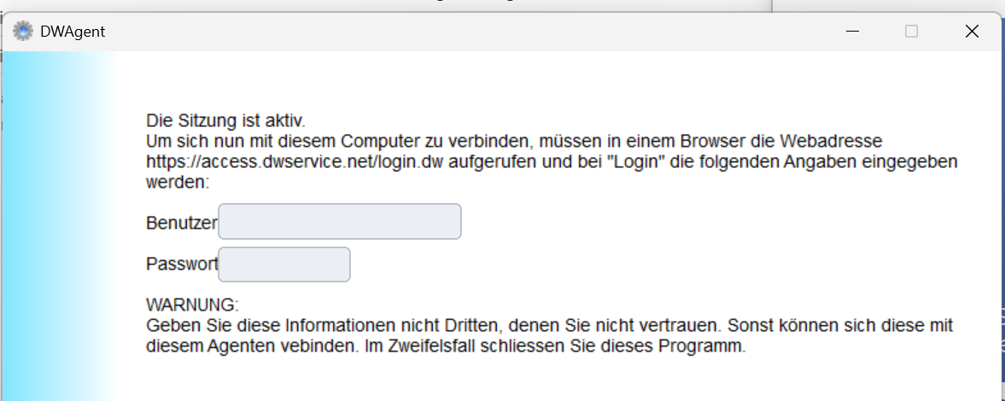Minimize the DWAgent window
Image resolution: width=1005 pixels, height=401 pixels.
pyautogui.click(x=852, y=32)
